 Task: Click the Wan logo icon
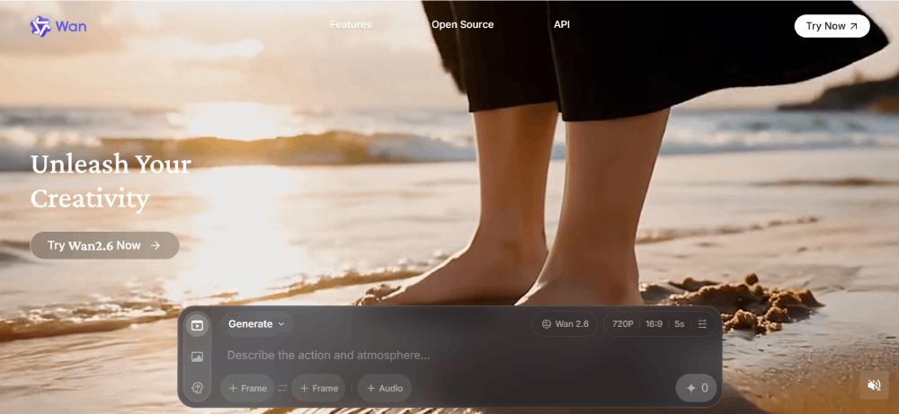click(x=40, y=27)
